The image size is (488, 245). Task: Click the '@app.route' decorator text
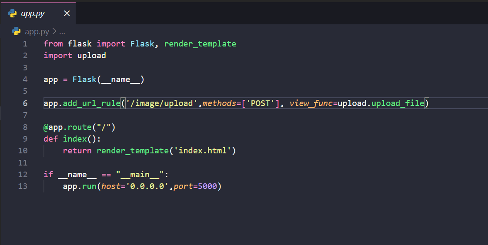coord(67,127)
